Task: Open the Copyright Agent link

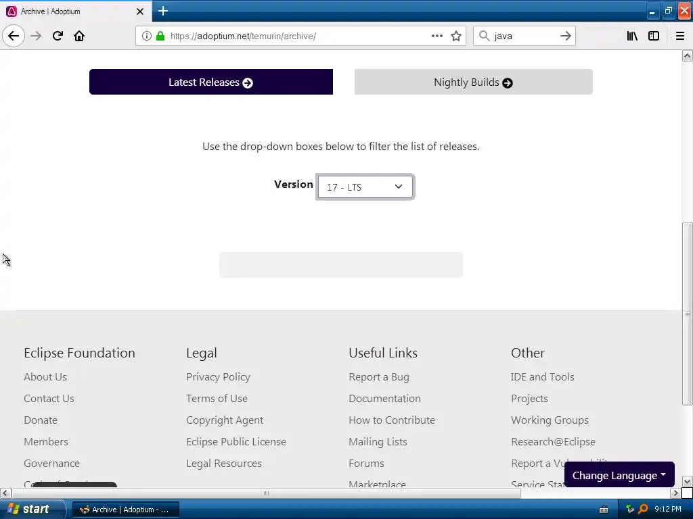Action: (225, 420)
